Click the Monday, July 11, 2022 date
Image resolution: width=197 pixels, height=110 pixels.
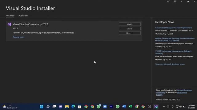164,60
